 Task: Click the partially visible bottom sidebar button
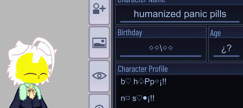coord(99,101)
